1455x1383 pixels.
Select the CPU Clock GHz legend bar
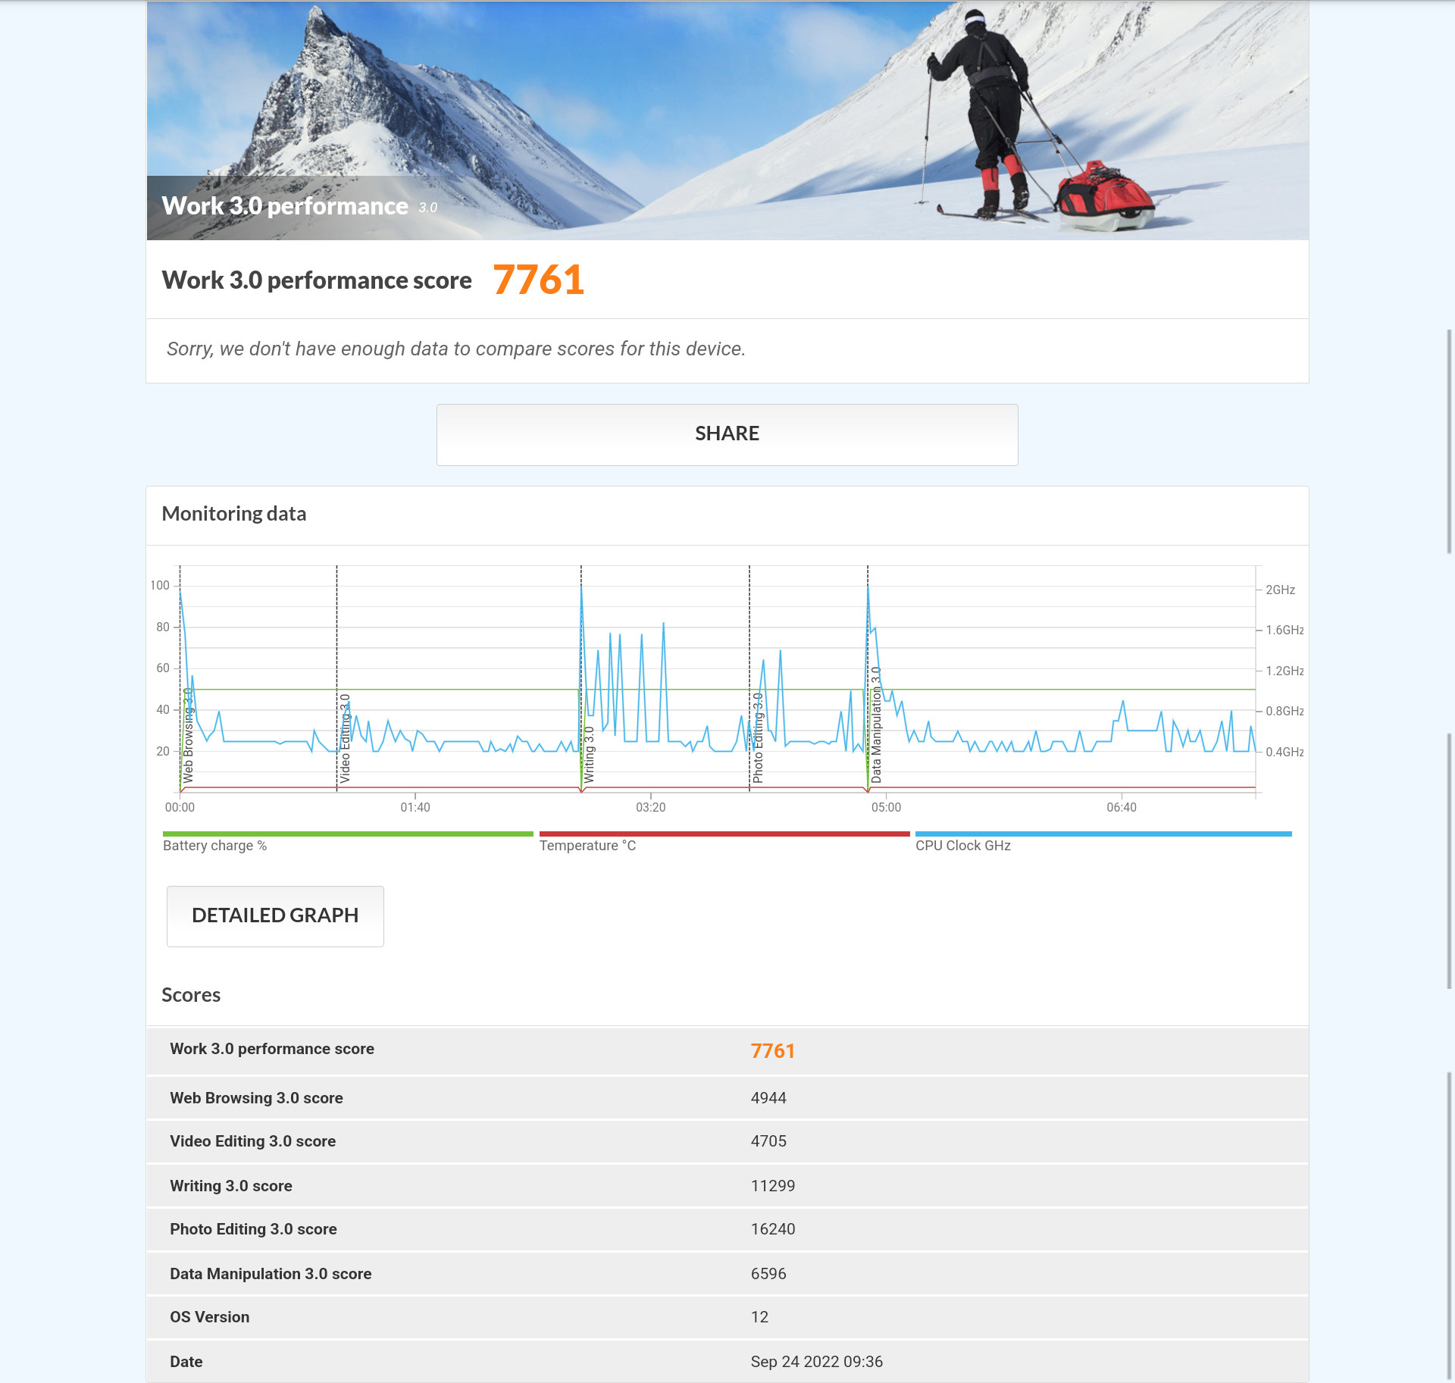click(1103, 834)
